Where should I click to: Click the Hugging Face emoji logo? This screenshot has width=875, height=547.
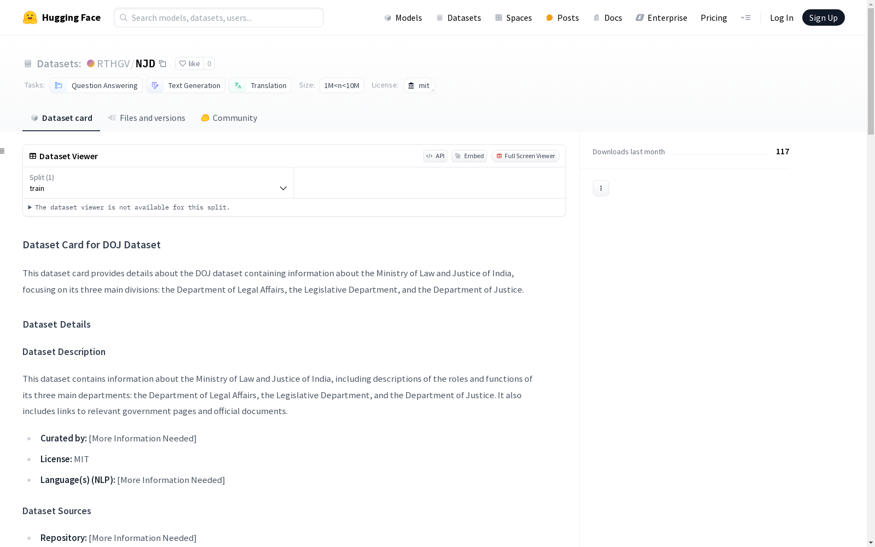pyautogui.click(x=30, y=18)
